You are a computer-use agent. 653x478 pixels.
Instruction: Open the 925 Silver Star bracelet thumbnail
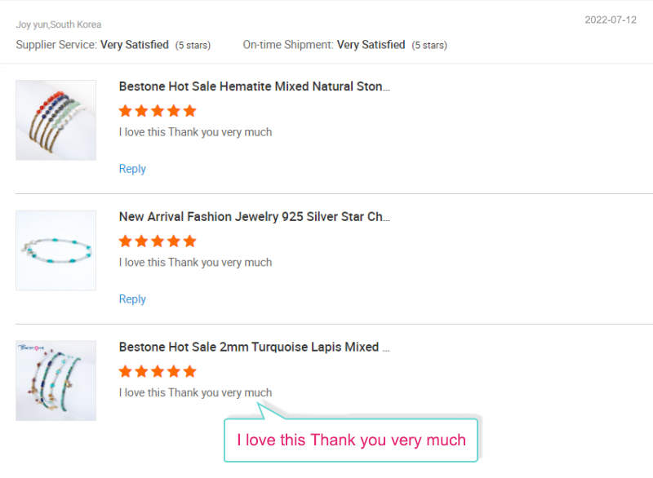(56, 250)
